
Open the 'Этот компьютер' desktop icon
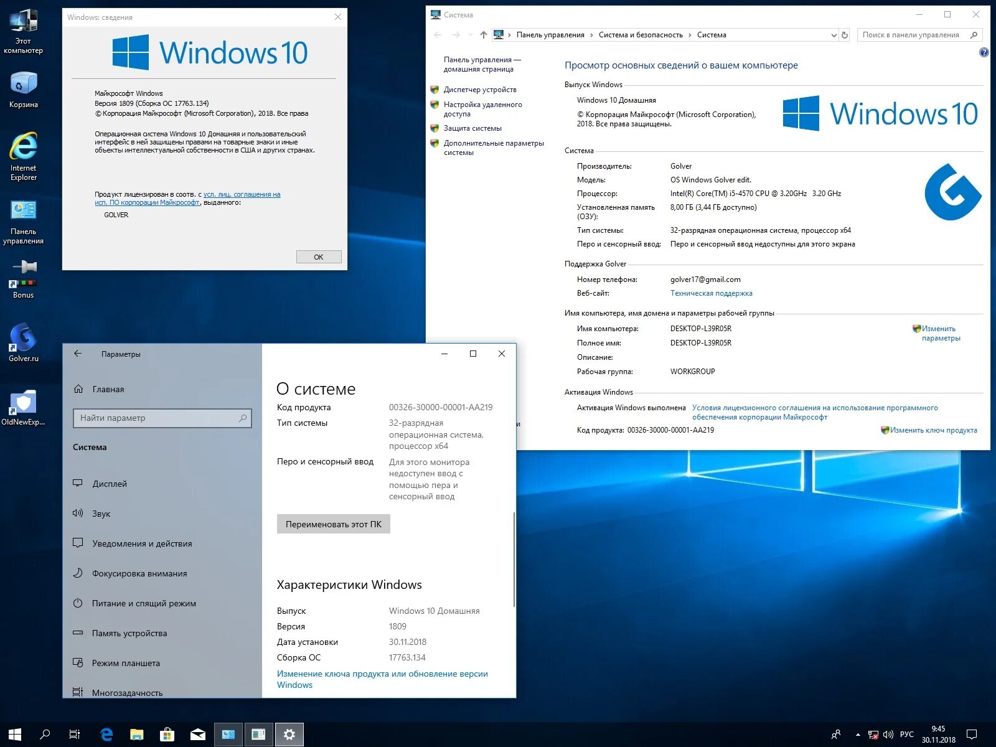23,31
